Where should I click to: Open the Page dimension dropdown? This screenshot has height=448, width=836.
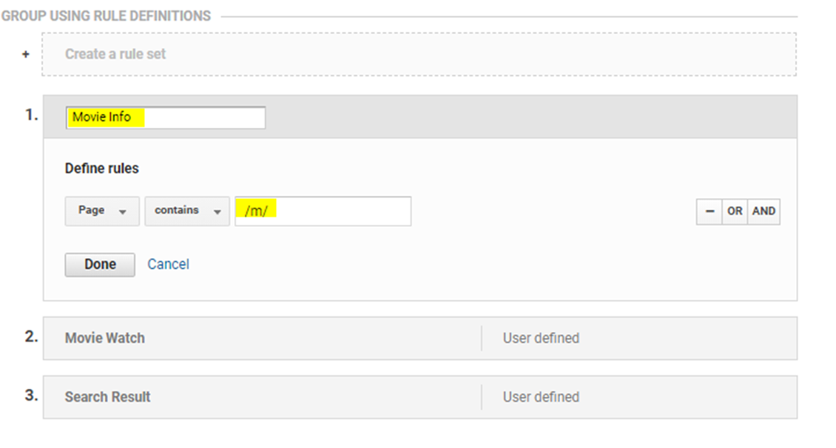click(x=102, y=211)
